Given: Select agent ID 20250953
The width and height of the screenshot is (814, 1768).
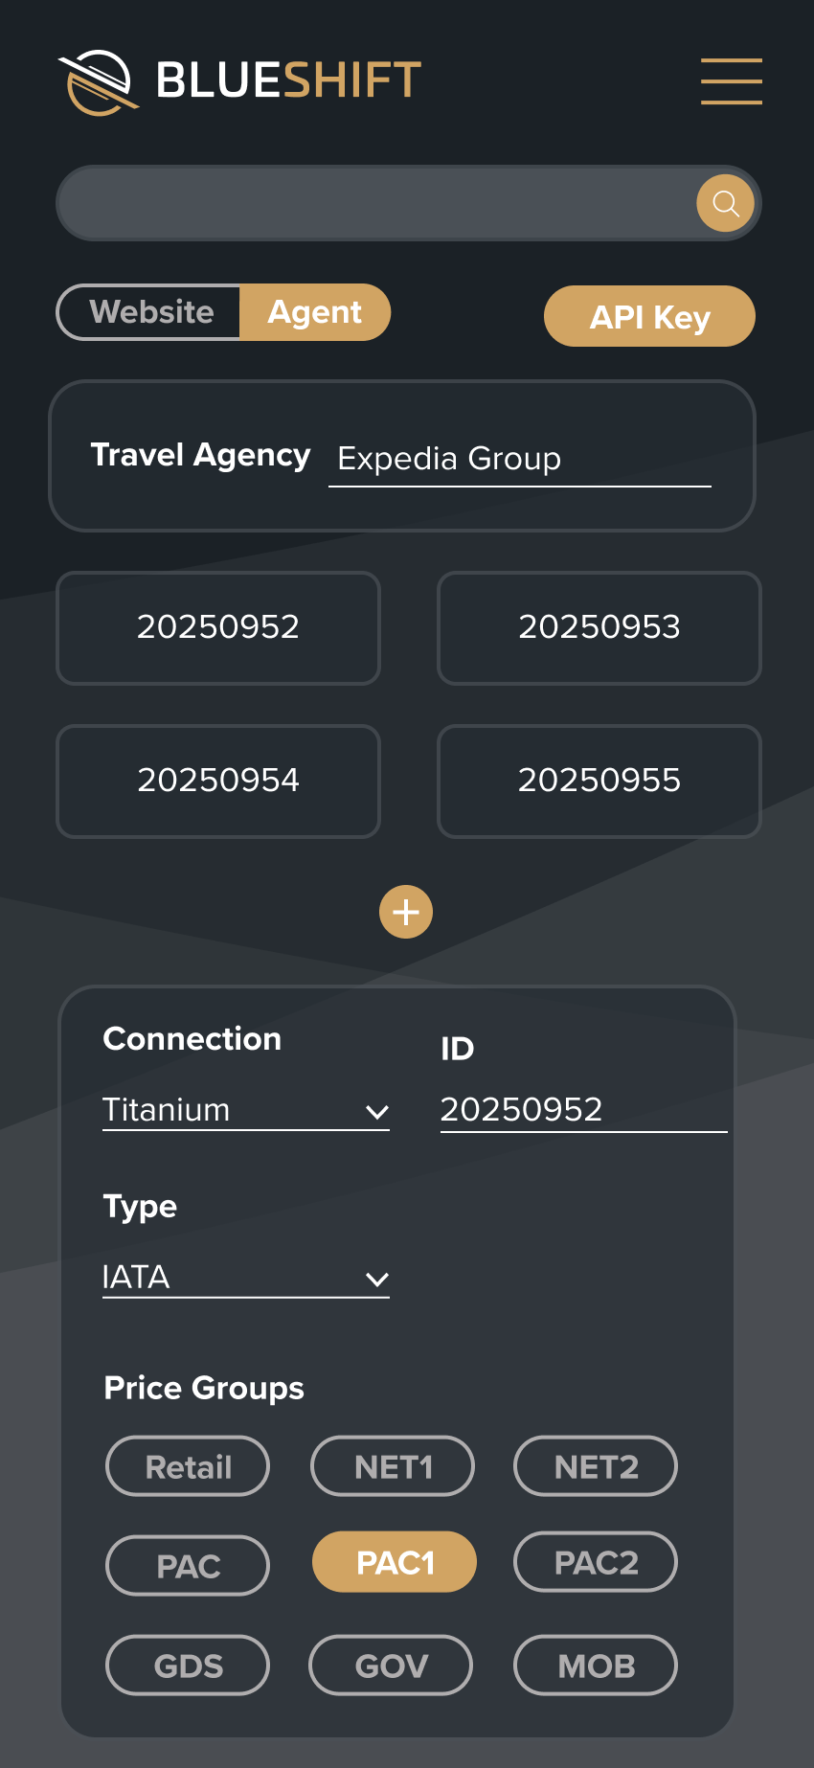Looking at the screenshot, I should 599,627.
